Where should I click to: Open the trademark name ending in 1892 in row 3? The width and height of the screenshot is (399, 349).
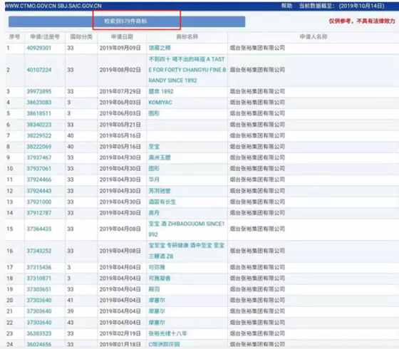(x=161, y=91)
